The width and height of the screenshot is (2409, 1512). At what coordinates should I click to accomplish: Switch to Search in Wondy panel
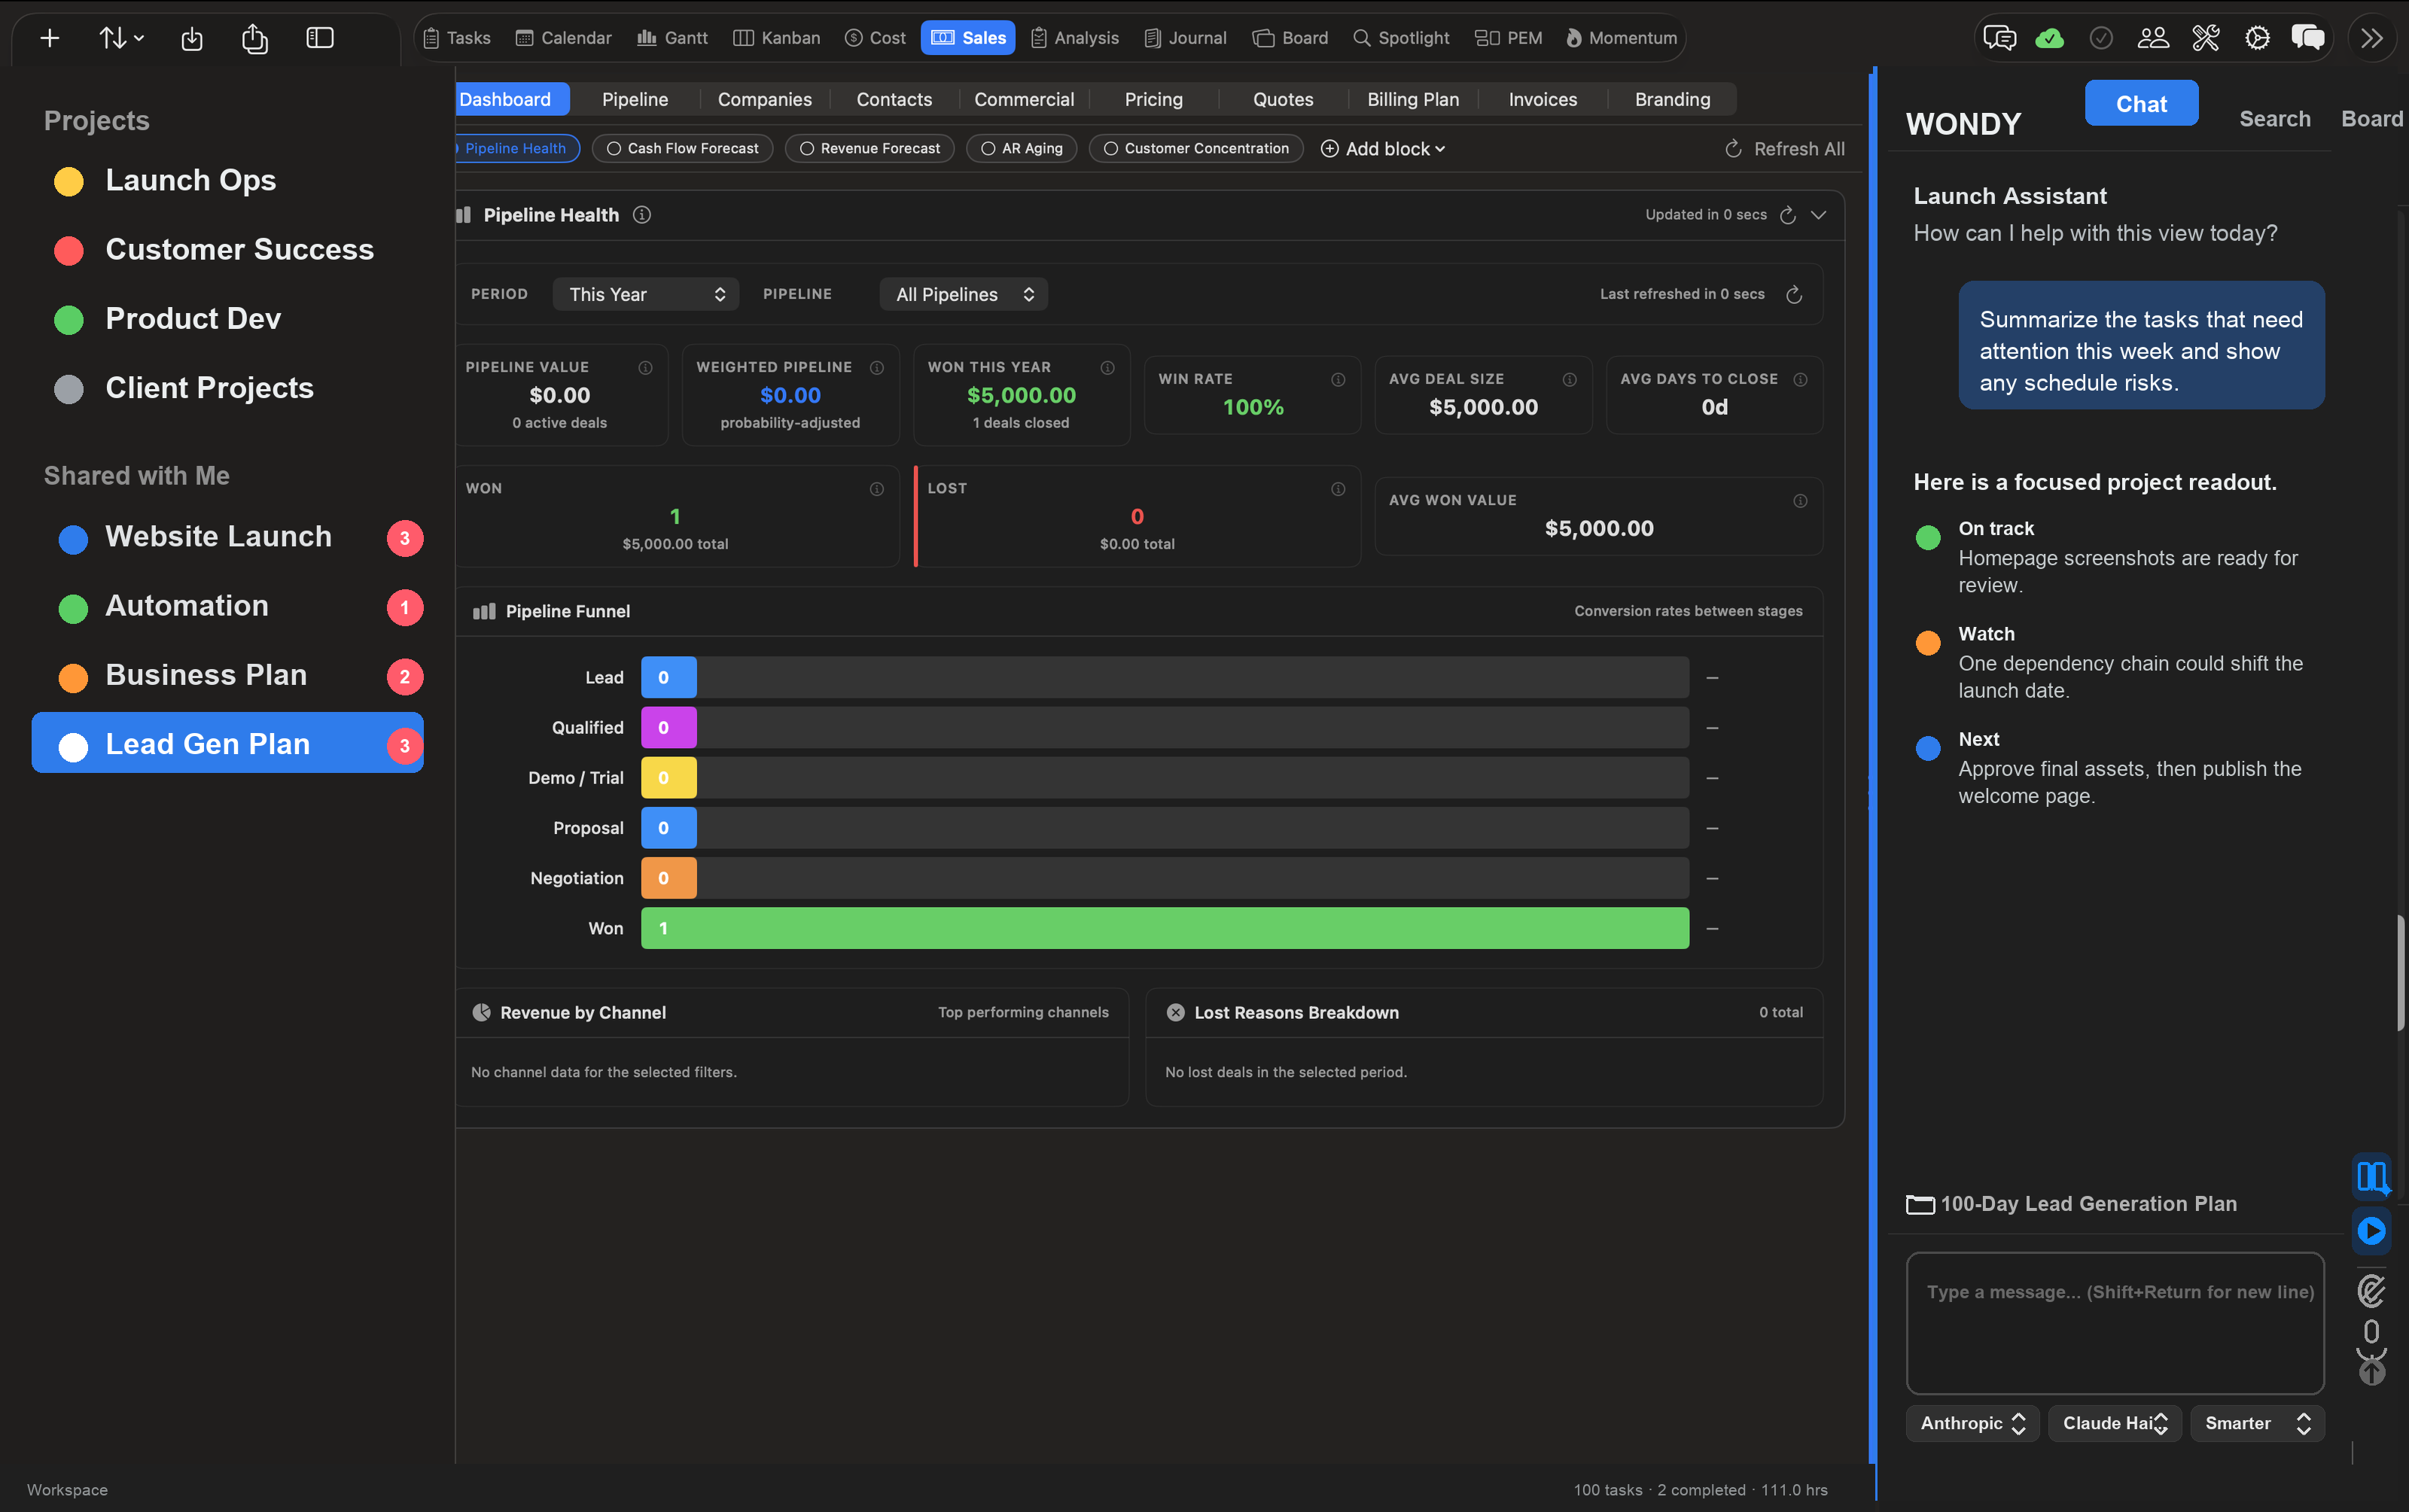click(x=2274, y=119)
